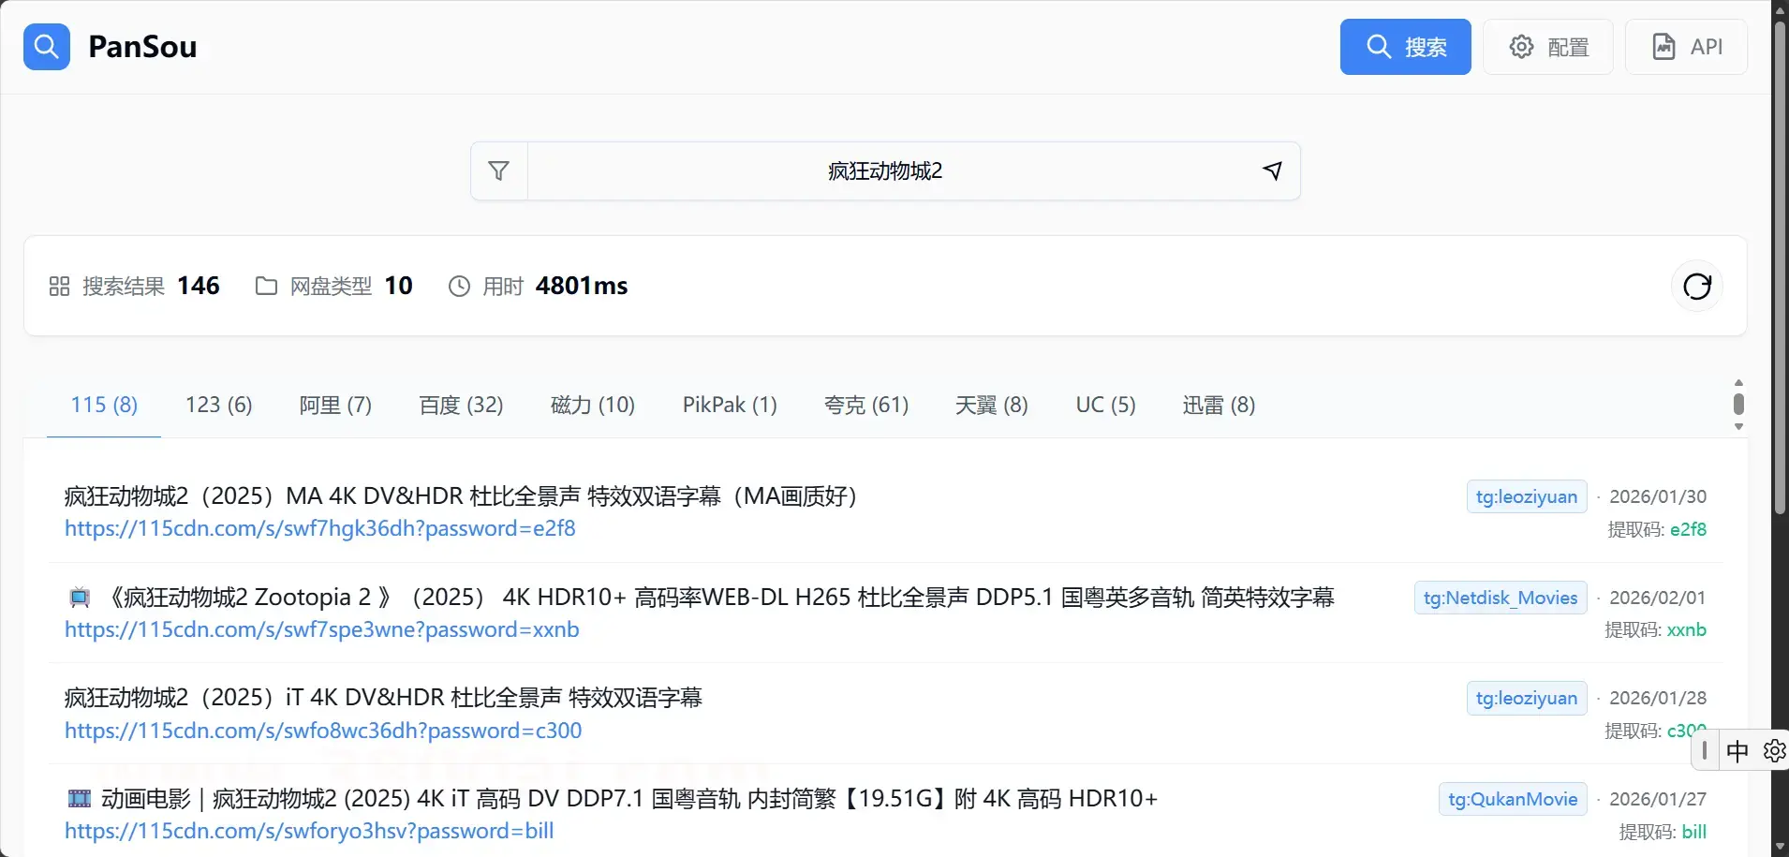Open the PikPak (1) tab
1789x857 pixels.
tap(730, 405)
